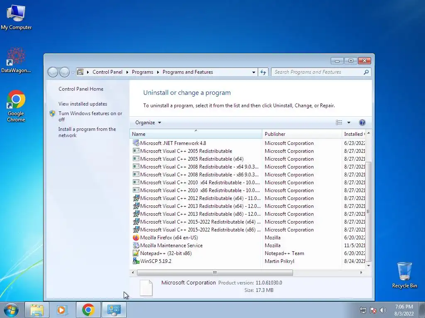The image size is (425, 318).
Task: Click the Mozilla Maintenance Service icon
Action: tap(136, 245)
